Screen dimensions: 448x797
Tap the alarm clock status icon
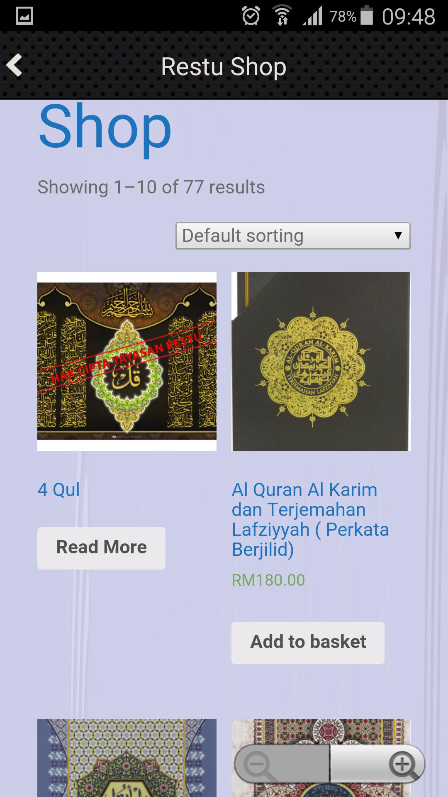[x=251, y=17]
